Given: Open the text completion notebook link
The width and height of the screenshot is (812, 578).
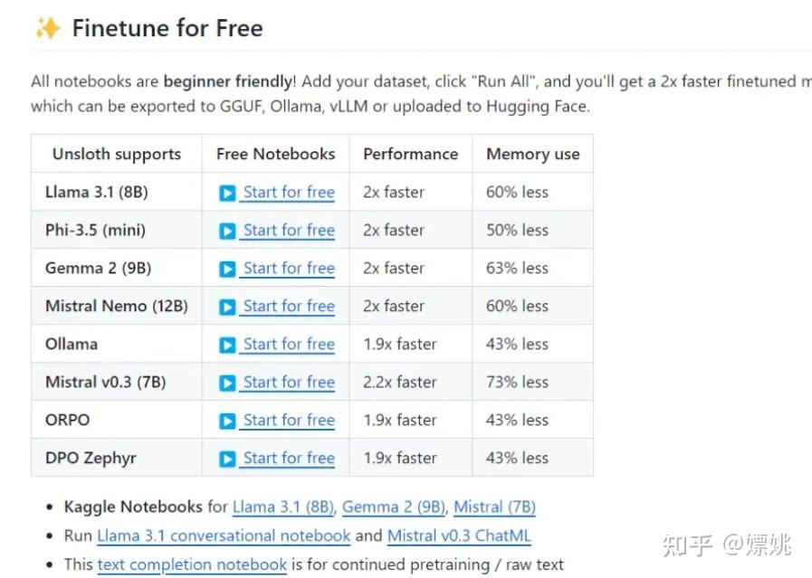Looking at the screenshot, I should coord(192,564).
